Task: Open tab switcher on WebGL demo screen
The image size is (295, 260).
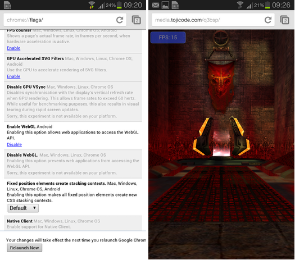Action: tap(285, 20)
